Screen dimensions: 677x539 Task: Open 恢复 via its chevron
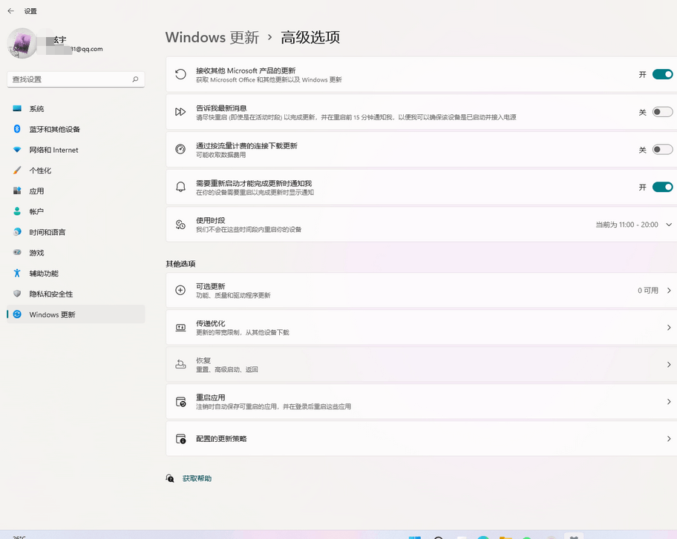coord(669,365)
